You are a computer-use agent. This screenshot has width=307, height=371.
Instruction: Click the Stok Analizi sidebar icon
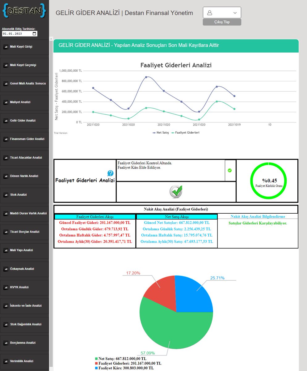click(x=5, y=195)
